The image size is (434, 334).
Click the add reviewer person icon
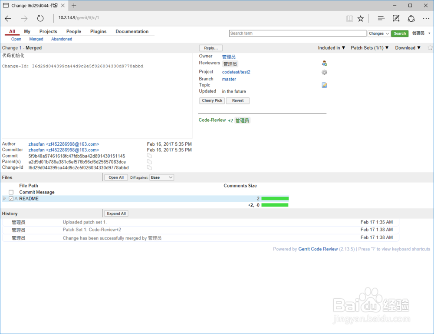[x=324, y=63]
